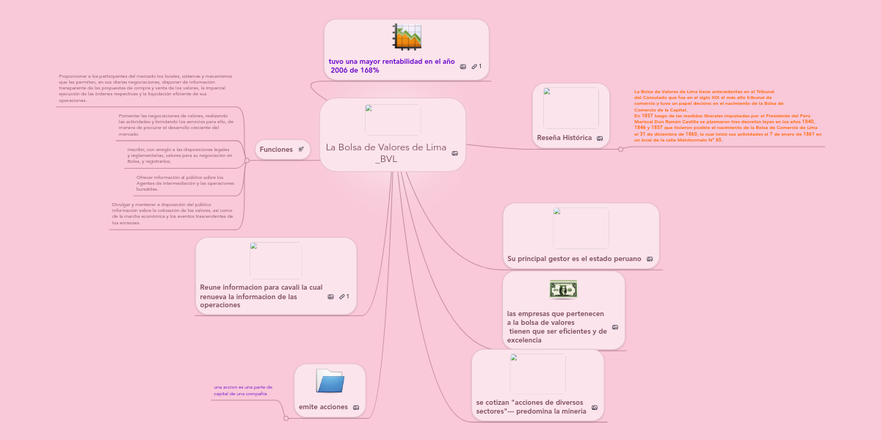
Task: Click the image icon in the central BVL node
Action: coord(454,153)
